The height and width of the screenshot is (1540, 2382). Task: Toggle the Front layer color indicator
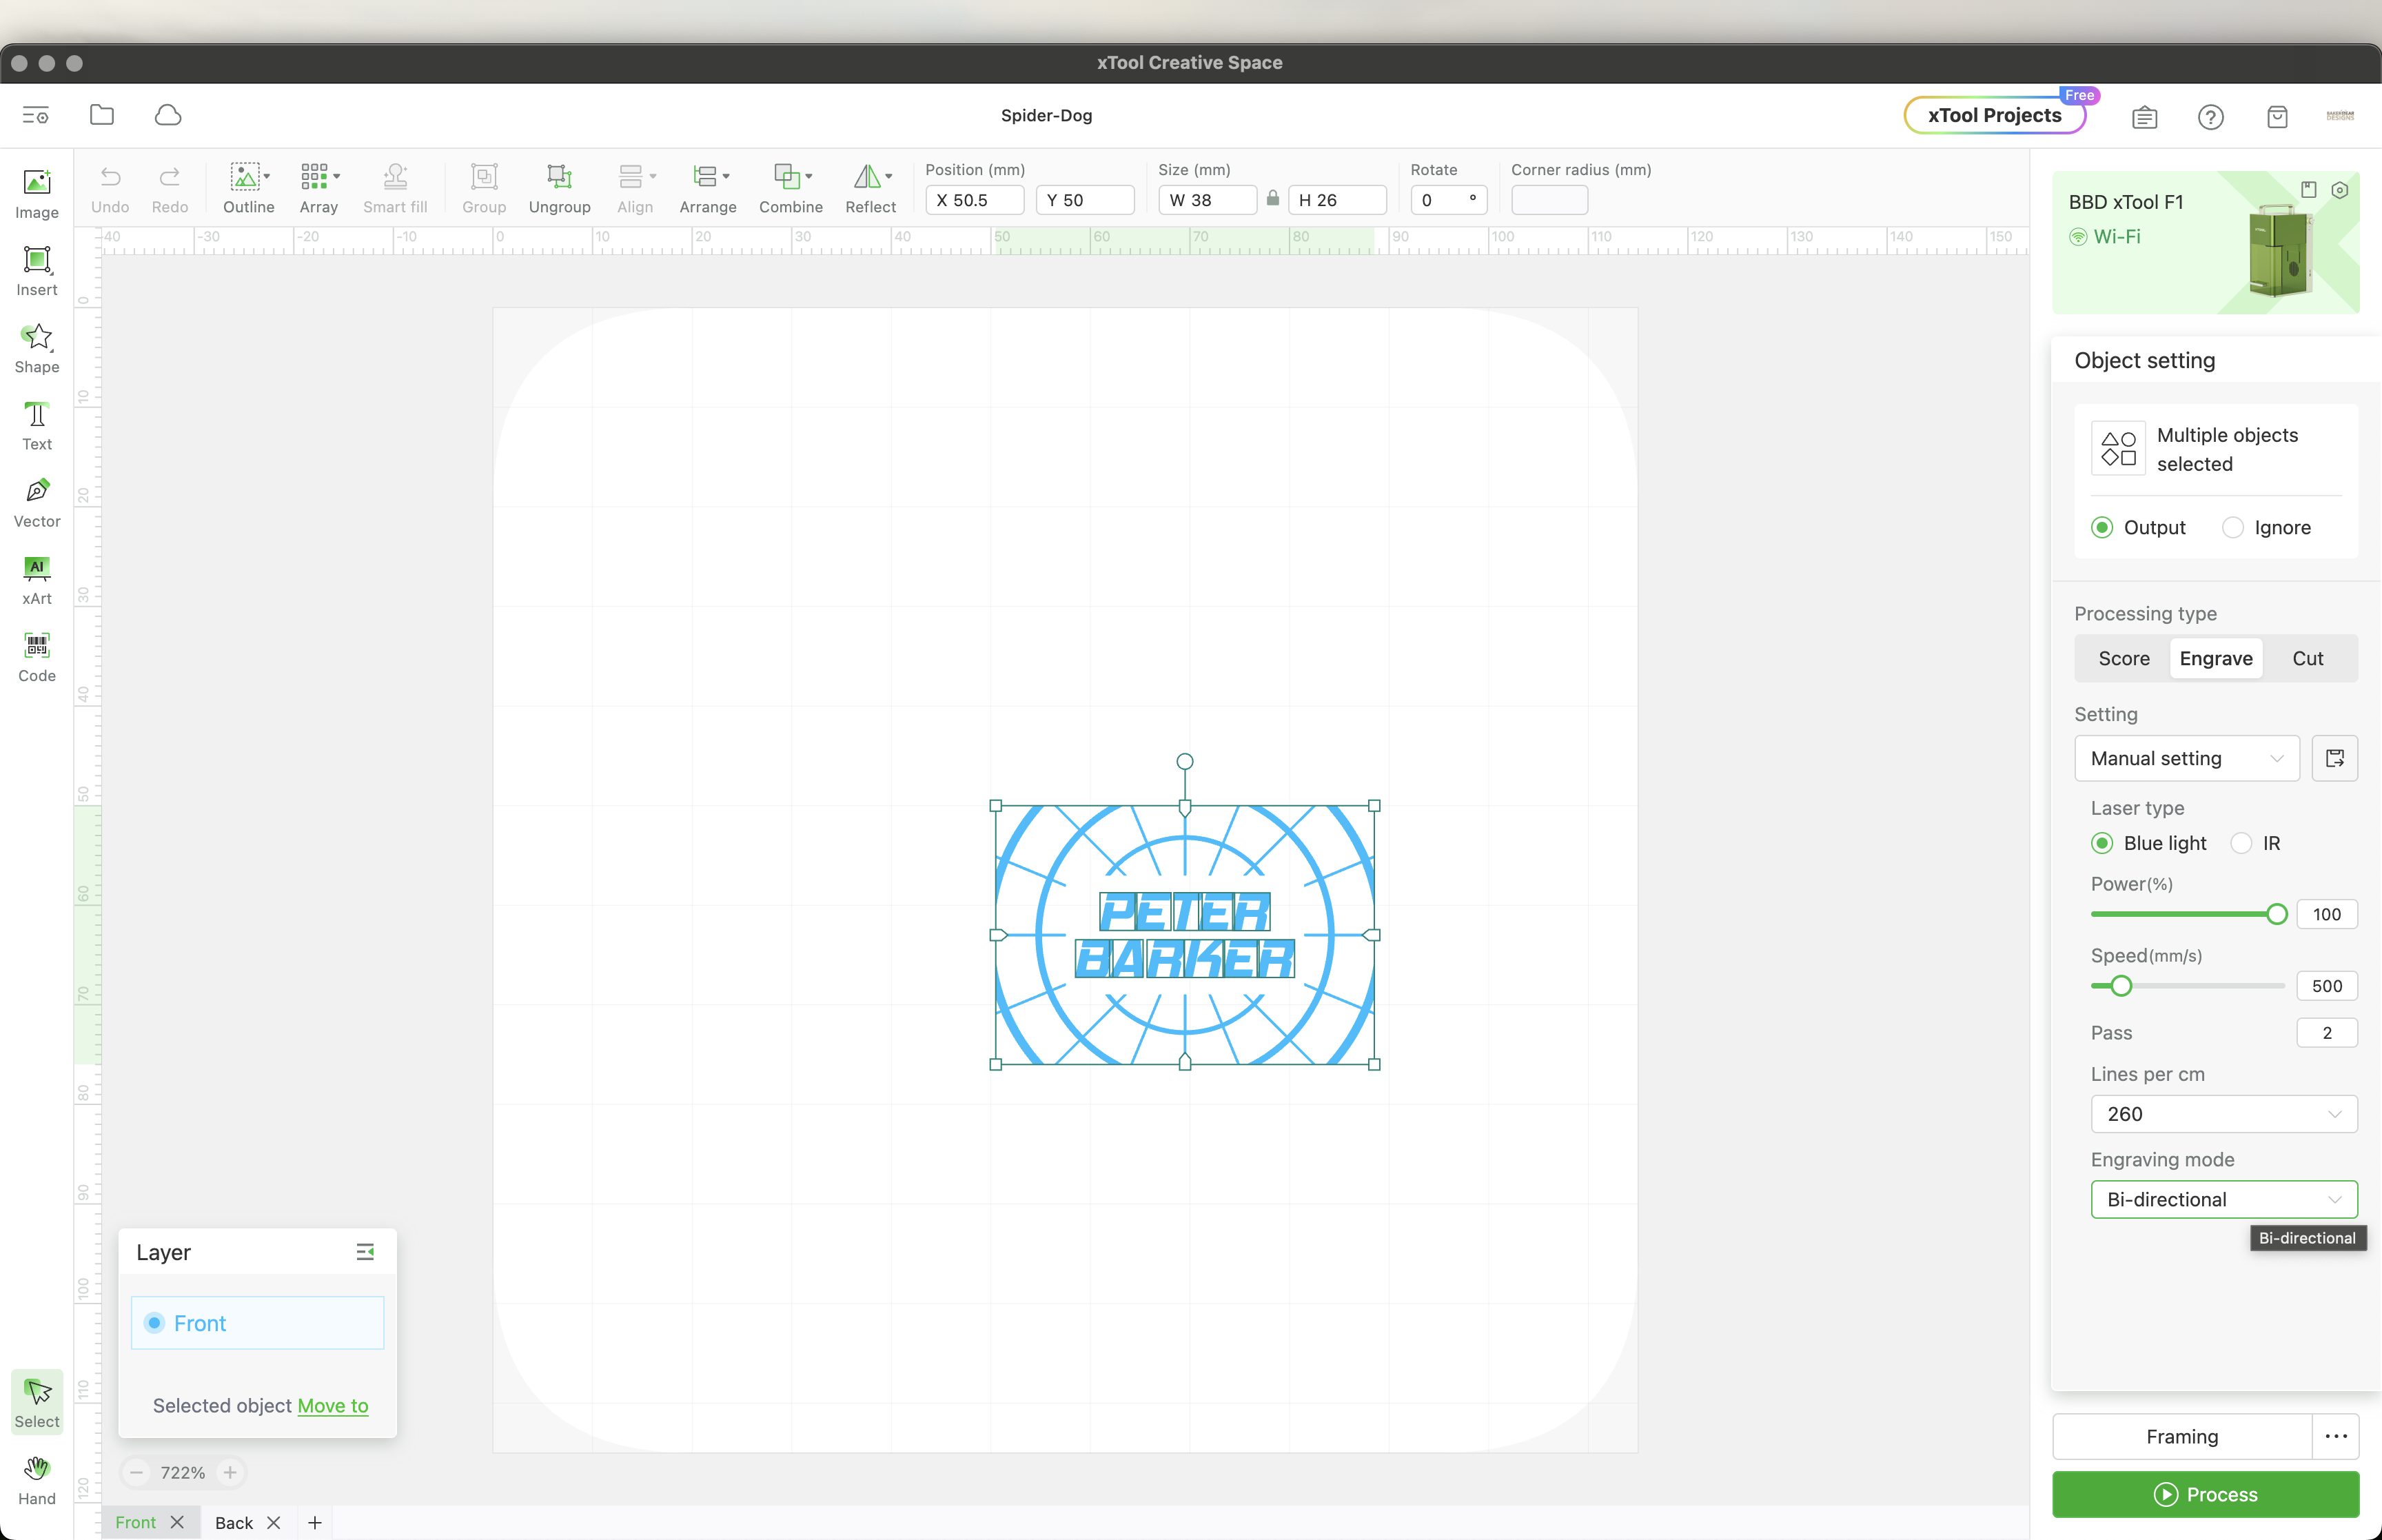click(154, 1323)
